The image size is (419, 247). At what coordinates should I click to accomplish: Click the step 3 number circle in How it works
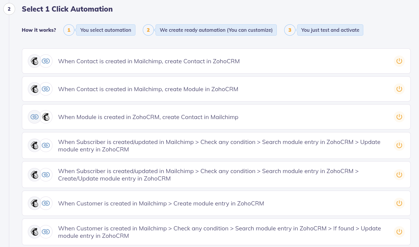tap(290, 30)
